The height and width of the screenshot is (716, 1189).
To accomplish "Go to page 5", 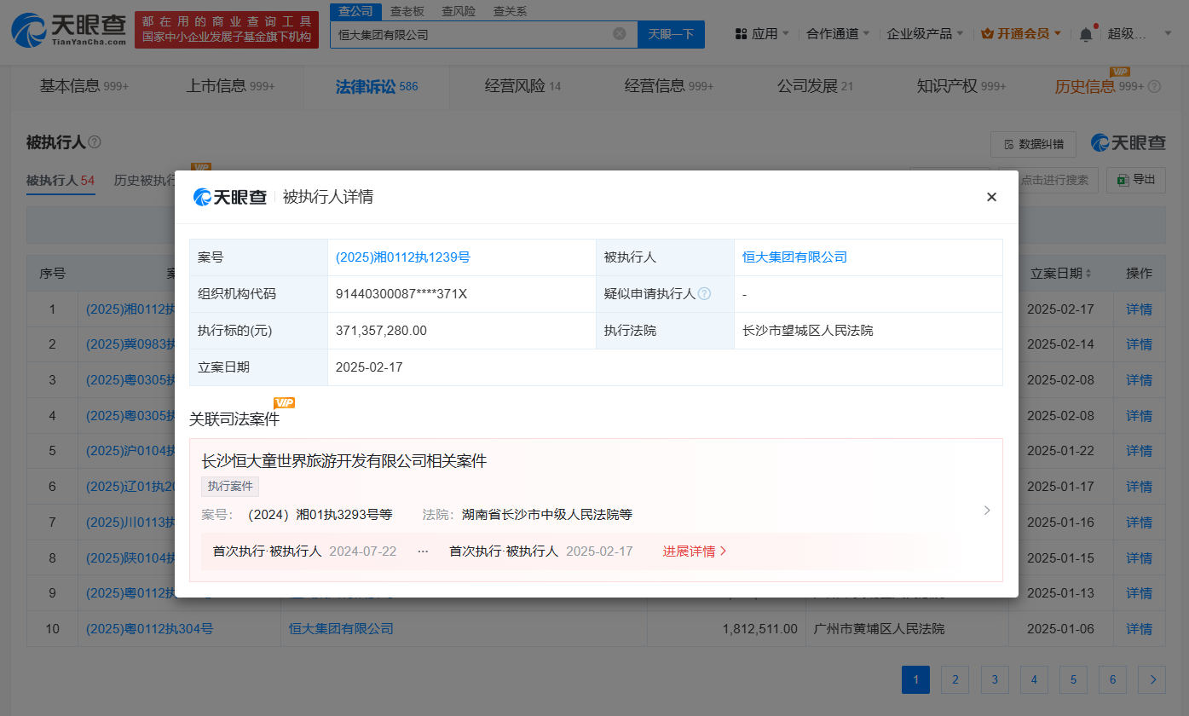I will pos(1073,679).
